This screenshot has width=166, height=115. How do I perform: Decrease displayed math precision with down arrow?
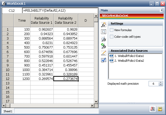tap(161, 85)
